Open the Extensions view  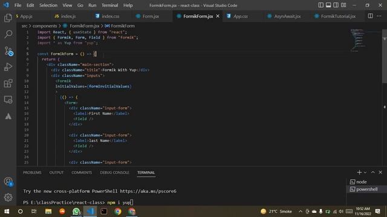pos(8,83)
